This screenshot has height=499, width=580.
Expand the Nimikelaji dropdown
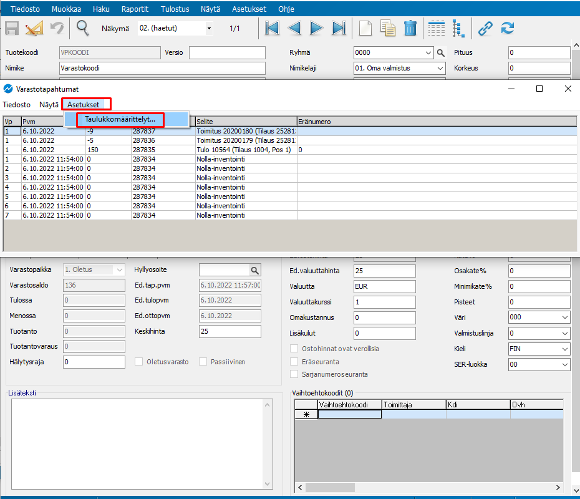[x=440, y=69]
